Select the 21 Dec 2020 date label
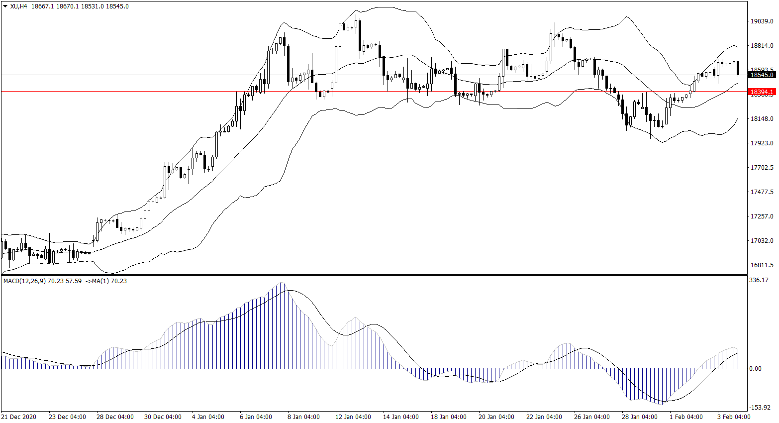Viewport: 779px width, 423px height. [19, 417]
